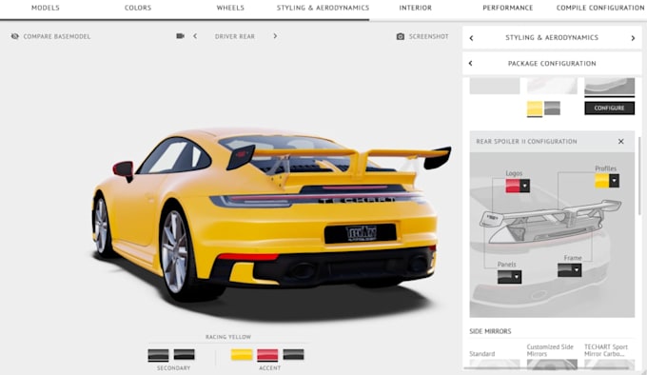Pick the red Accent swatch

(267, 355)
